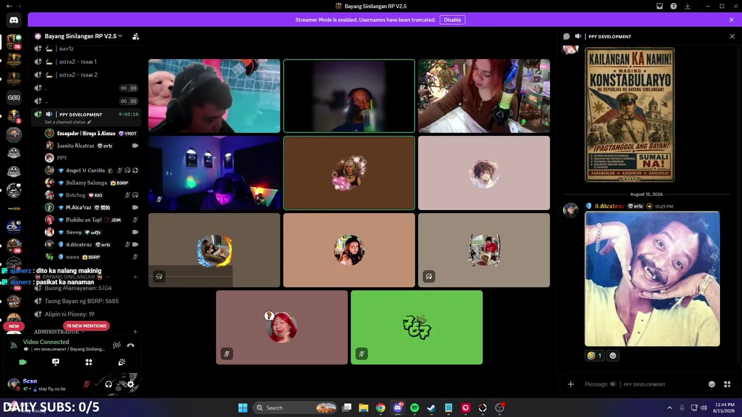Open Angel V Carillo in voice member list
This screenshot has height=417, width=742.
[x=93, y=170]
